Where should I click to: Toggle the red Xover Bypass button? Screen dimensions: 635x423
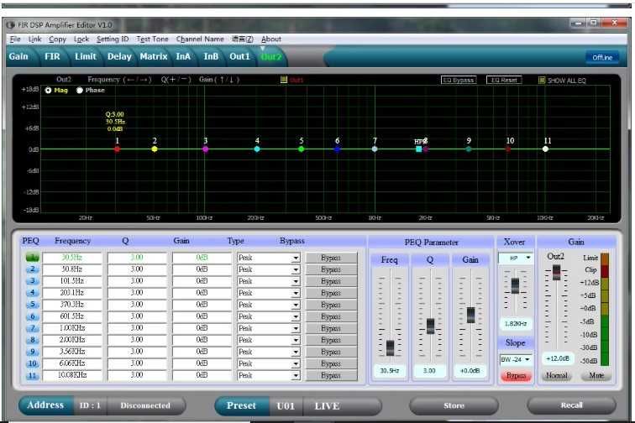click(516, 375)
